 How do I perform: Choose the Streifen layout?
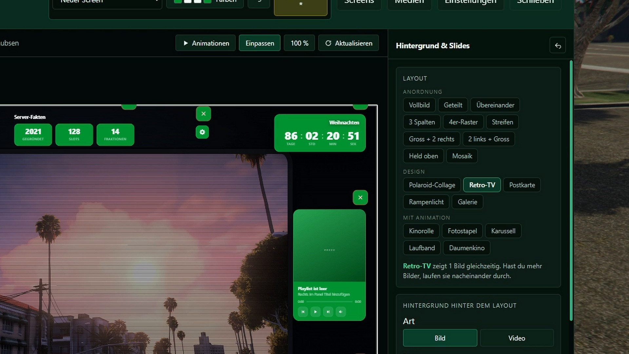point(503,122)
